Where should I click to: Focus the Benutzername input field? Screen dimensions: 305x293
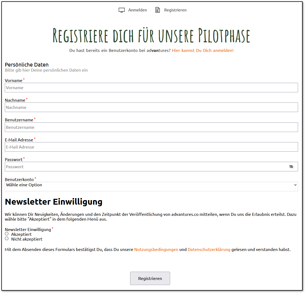[x=151, y=127]
